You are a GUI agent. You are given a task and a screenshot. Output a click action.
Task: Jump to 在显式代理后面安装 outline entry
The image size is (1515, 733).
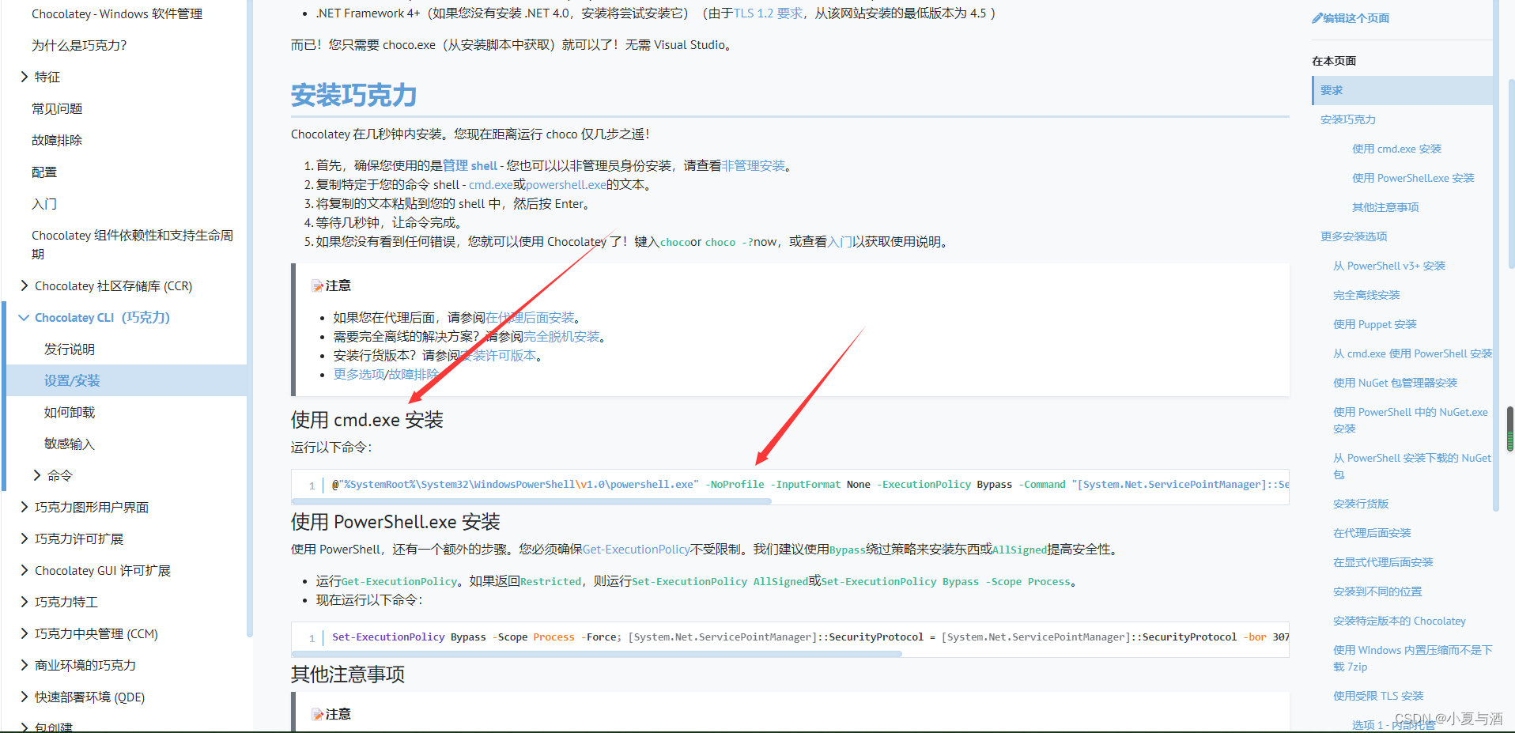pyautogui.click(x=1383, y=562)
